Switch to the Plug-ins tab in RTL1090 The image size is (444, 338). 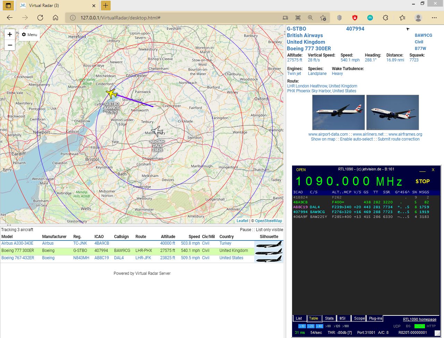[x=375, y=318]
